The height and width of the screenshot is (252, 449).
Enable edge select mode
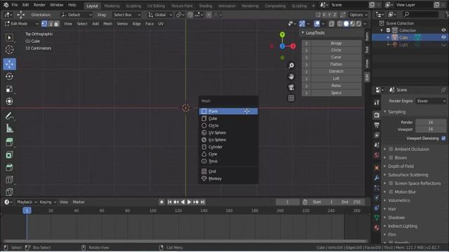pyautogui.click(x=51, y=24)
